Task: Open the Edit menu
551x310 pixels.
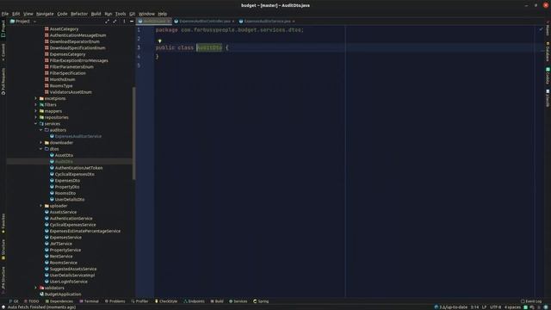Action: (16, 14)
